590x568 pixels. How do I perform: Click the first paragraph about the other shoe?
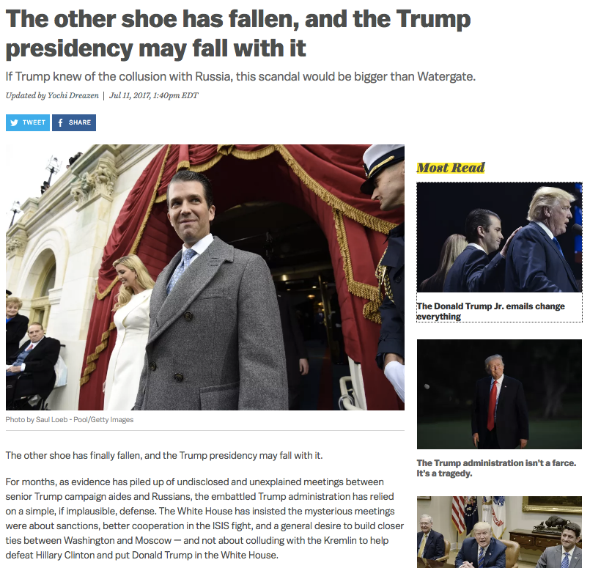click(164, 456)
